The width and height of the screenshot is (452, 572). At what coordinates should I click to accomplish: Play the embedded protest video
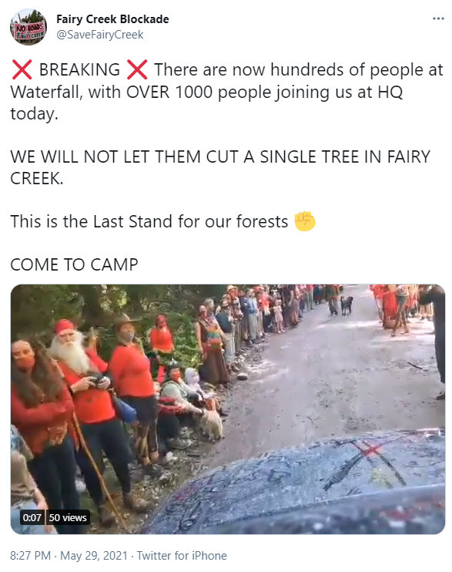228,409
